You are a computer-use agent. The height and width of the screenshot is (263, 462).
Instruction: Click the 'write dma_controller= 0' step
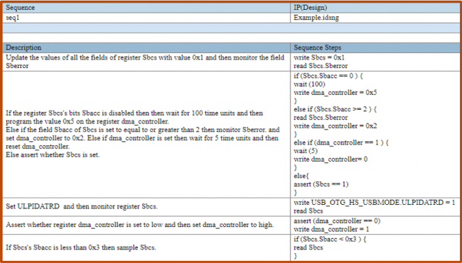point(331,160)
